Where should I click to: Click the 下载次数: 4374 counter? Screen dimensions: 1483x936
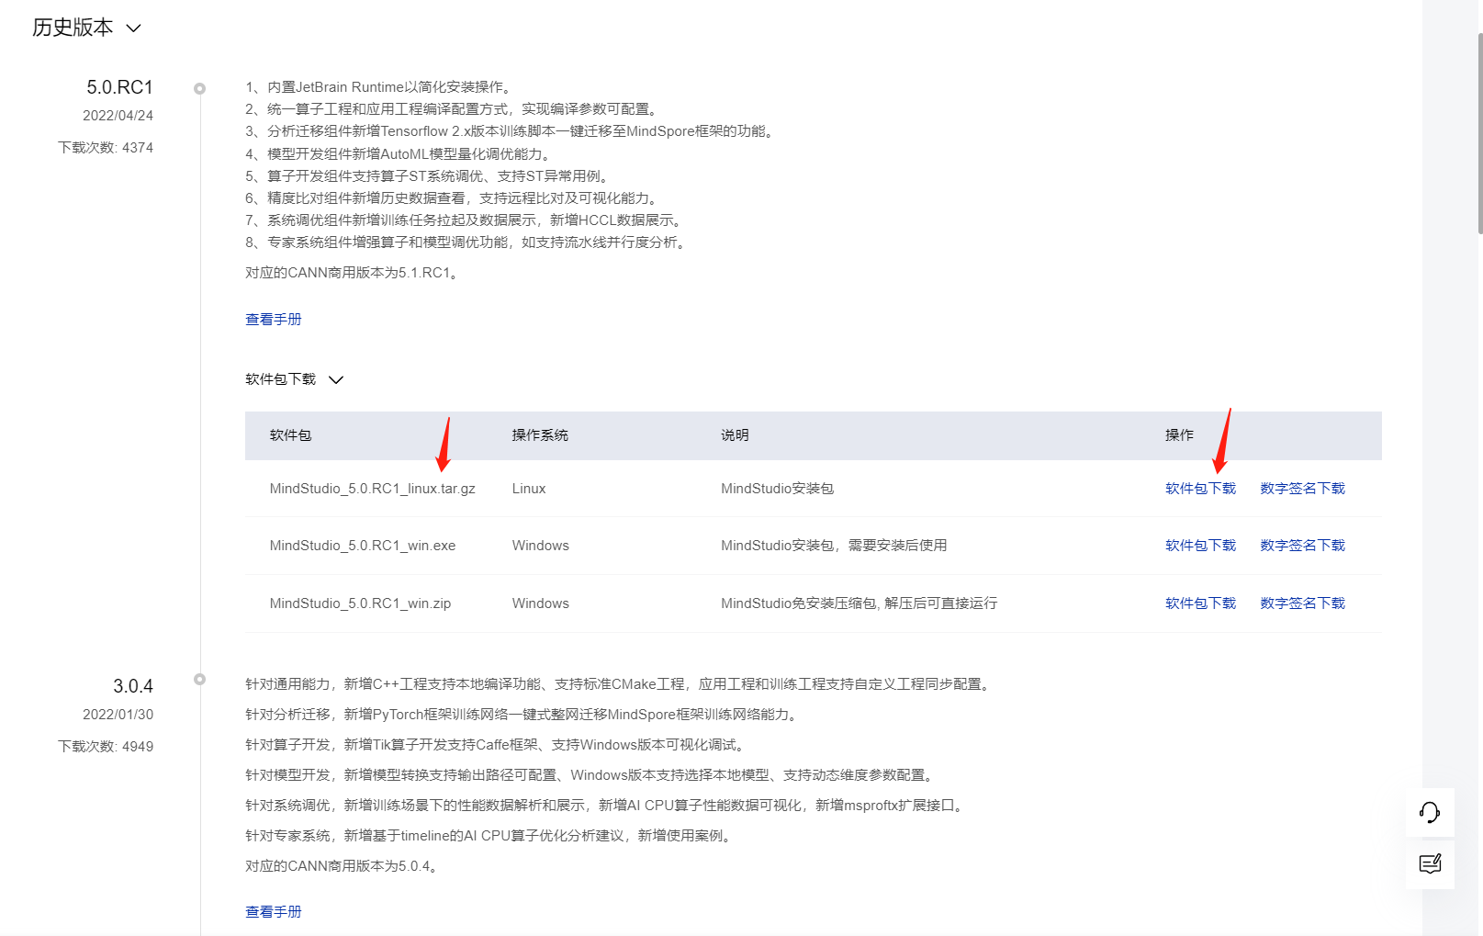pyautogui.click(x=106, y=148)
